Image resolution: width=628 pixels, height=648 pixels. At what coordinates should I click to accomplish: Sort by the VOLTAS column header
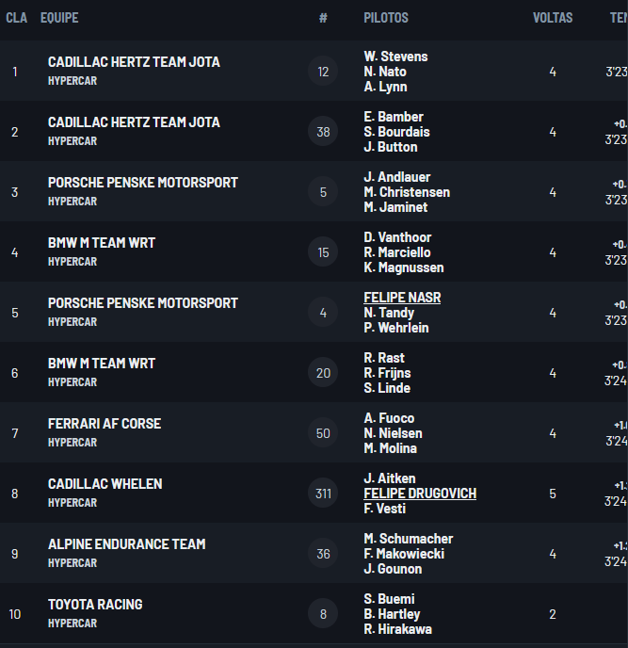(x=553, y=18)
